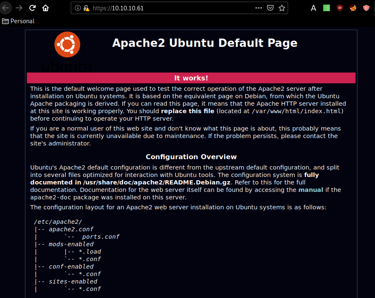
Task: Click the "It works!" red banner
Action: click(191, 78)
